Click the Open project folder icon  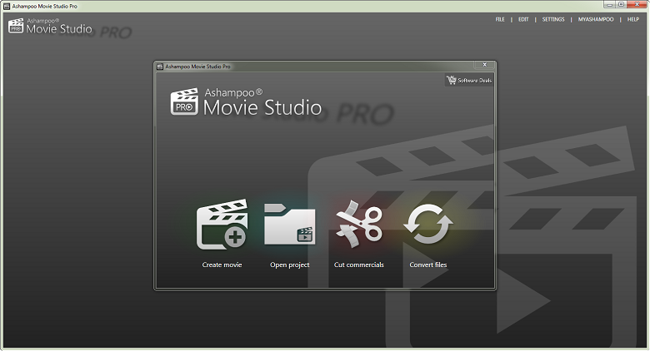tap(289, 225)
